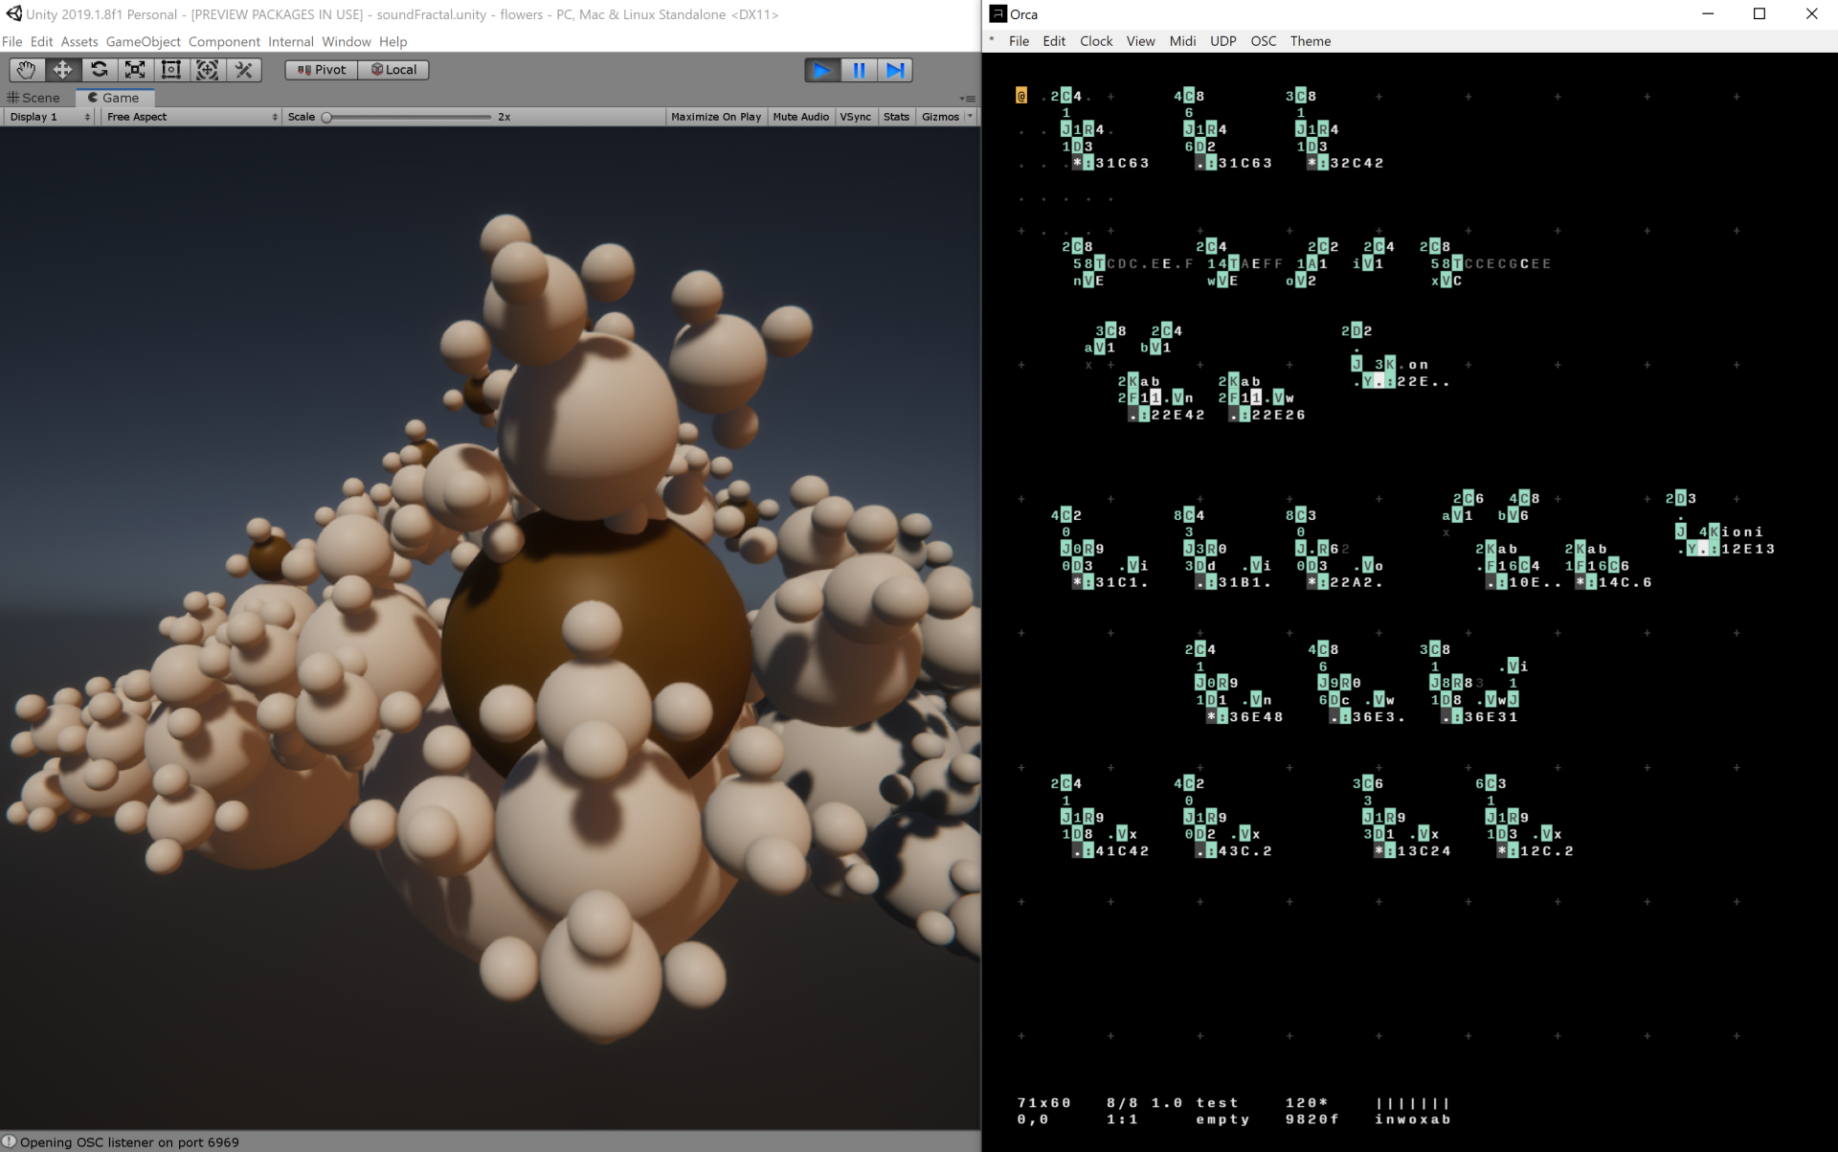The height and width of the screenshot is (1152, 1838).
Task: Minimize the Orca window
Action: coord(1709,13)
